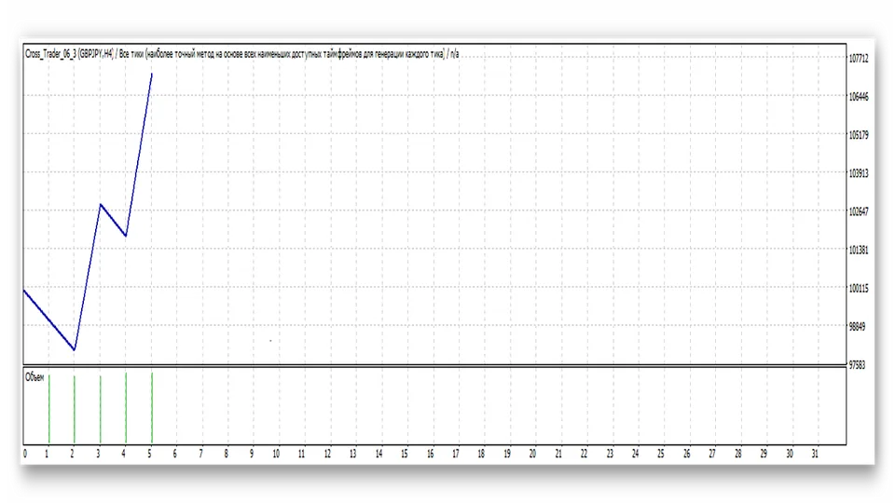Click trade number 30 on horizontal axis

pos(790,454)
